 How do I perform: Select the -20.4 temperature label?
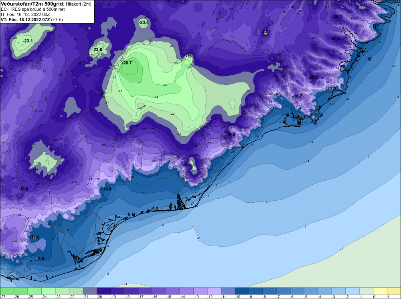tap(336, 38)
